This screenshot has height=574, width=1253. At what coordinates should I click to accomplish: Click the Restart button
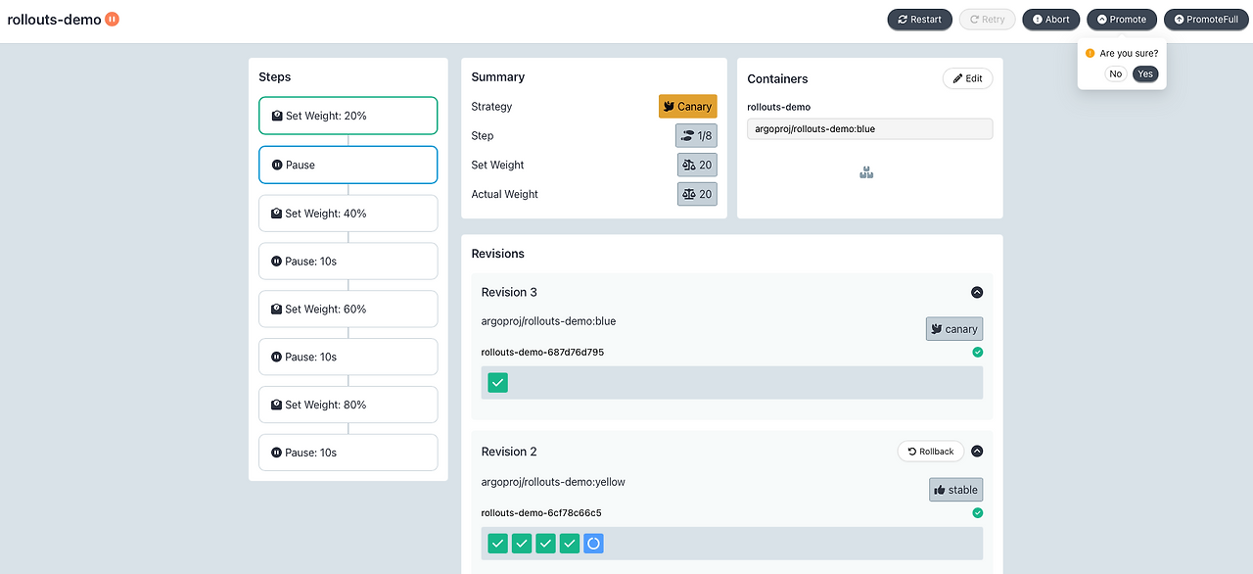pos(919,19)
